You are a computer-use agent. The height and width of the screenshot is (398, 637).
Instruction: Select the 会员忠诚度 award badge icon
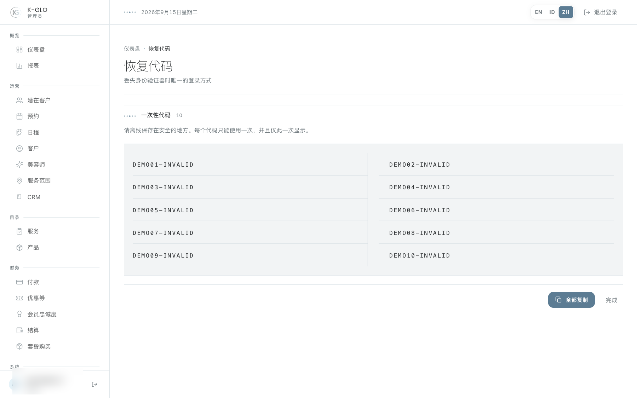(x=19, y=314)
